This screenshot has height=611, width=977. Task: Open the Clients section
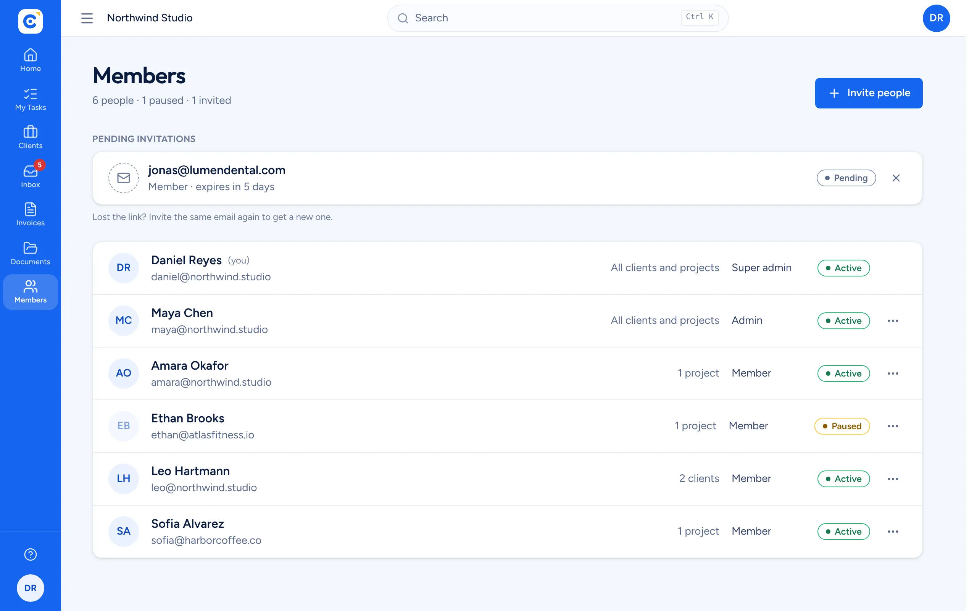(x=30, y=138)
